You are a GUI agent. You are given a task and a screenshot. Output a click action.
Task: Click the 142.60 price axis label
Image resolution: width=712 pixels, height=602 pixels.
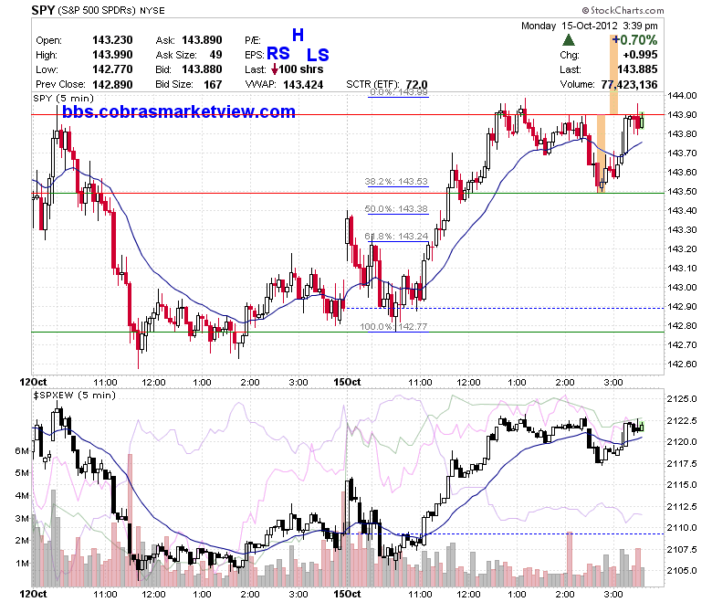(682, 364)
